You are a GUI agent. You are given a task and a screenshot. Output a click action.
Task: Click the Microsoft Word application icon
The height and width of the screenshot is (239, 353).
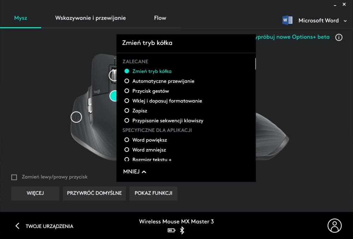[x=287, y=20]
